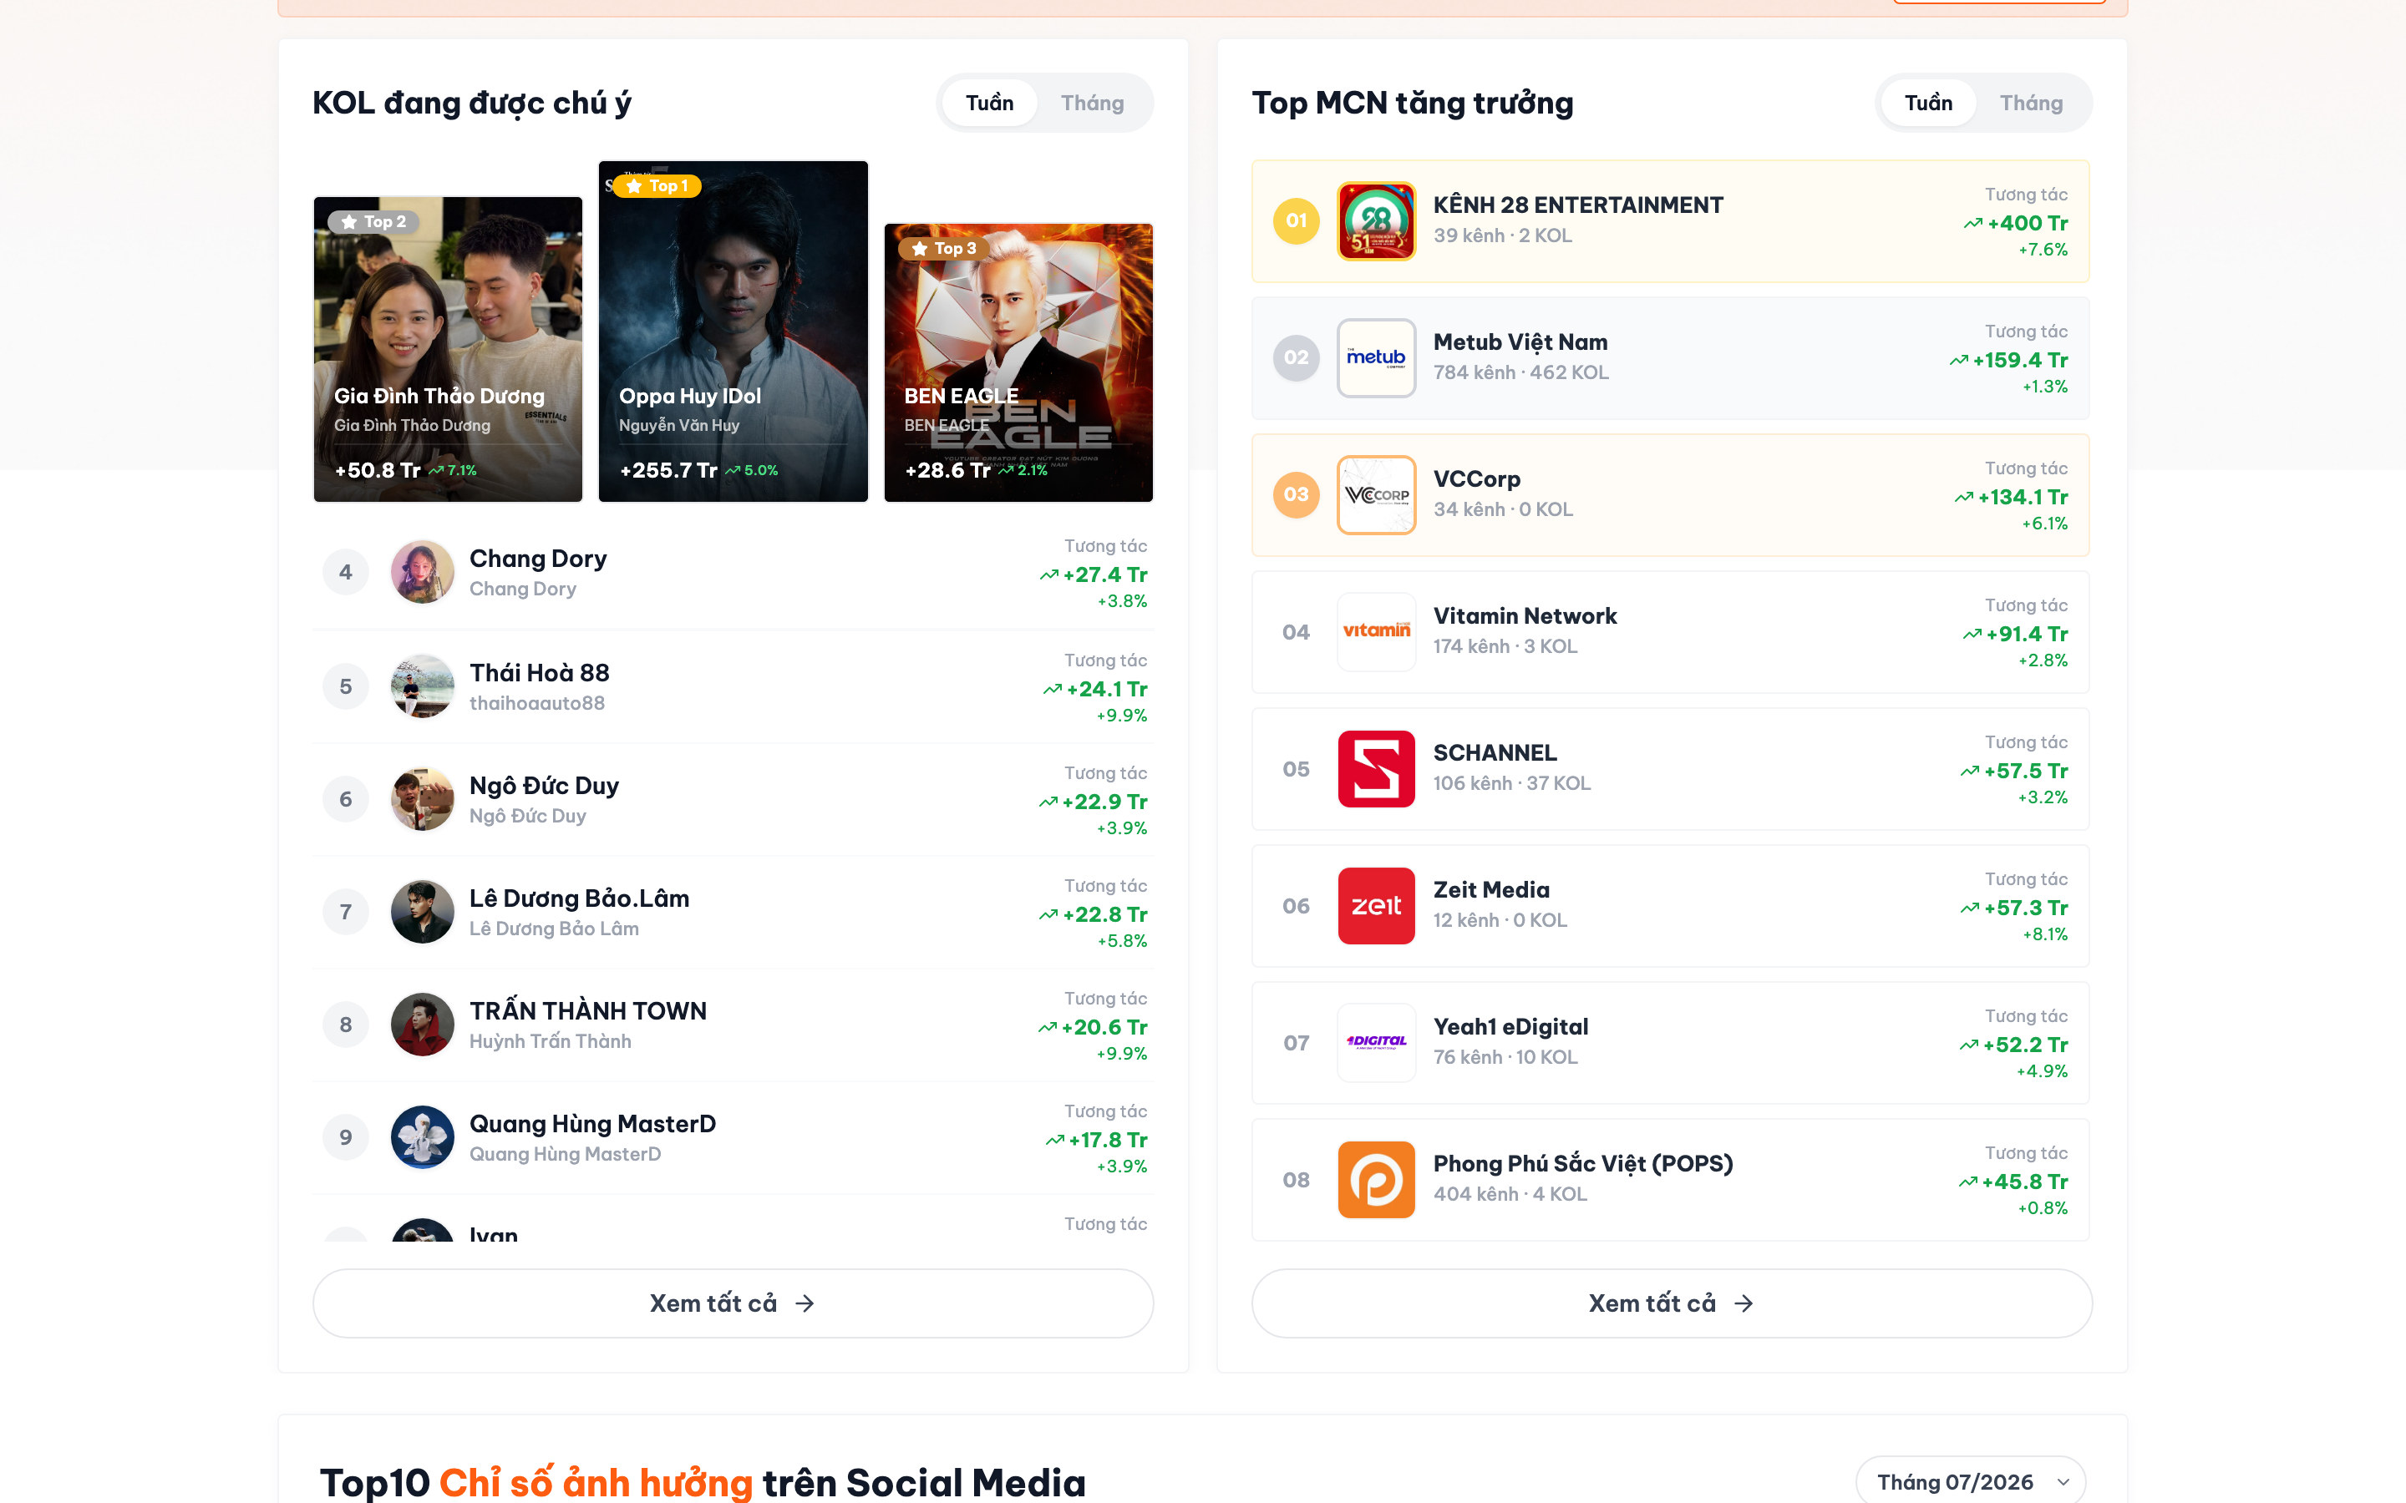Click TRẤN THÀNH TOWN's avatar
This screenshot has width=2406, height=1503.
pyautogui.click(x=423, y=1024)
